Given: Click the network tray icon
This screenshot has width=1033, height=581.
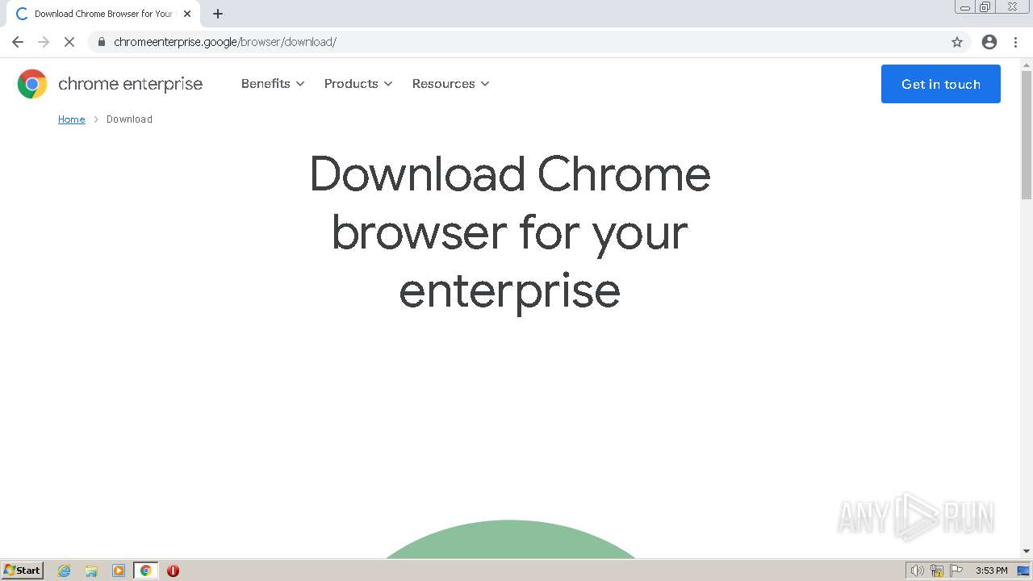Looking at the screenshot, I should click(937, 571).
